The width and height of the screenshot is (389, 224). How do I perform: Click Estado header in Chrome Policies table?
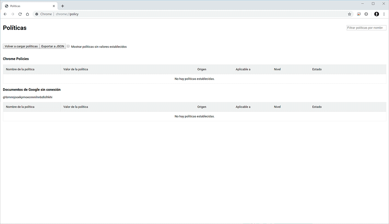(x=317, y=69)
